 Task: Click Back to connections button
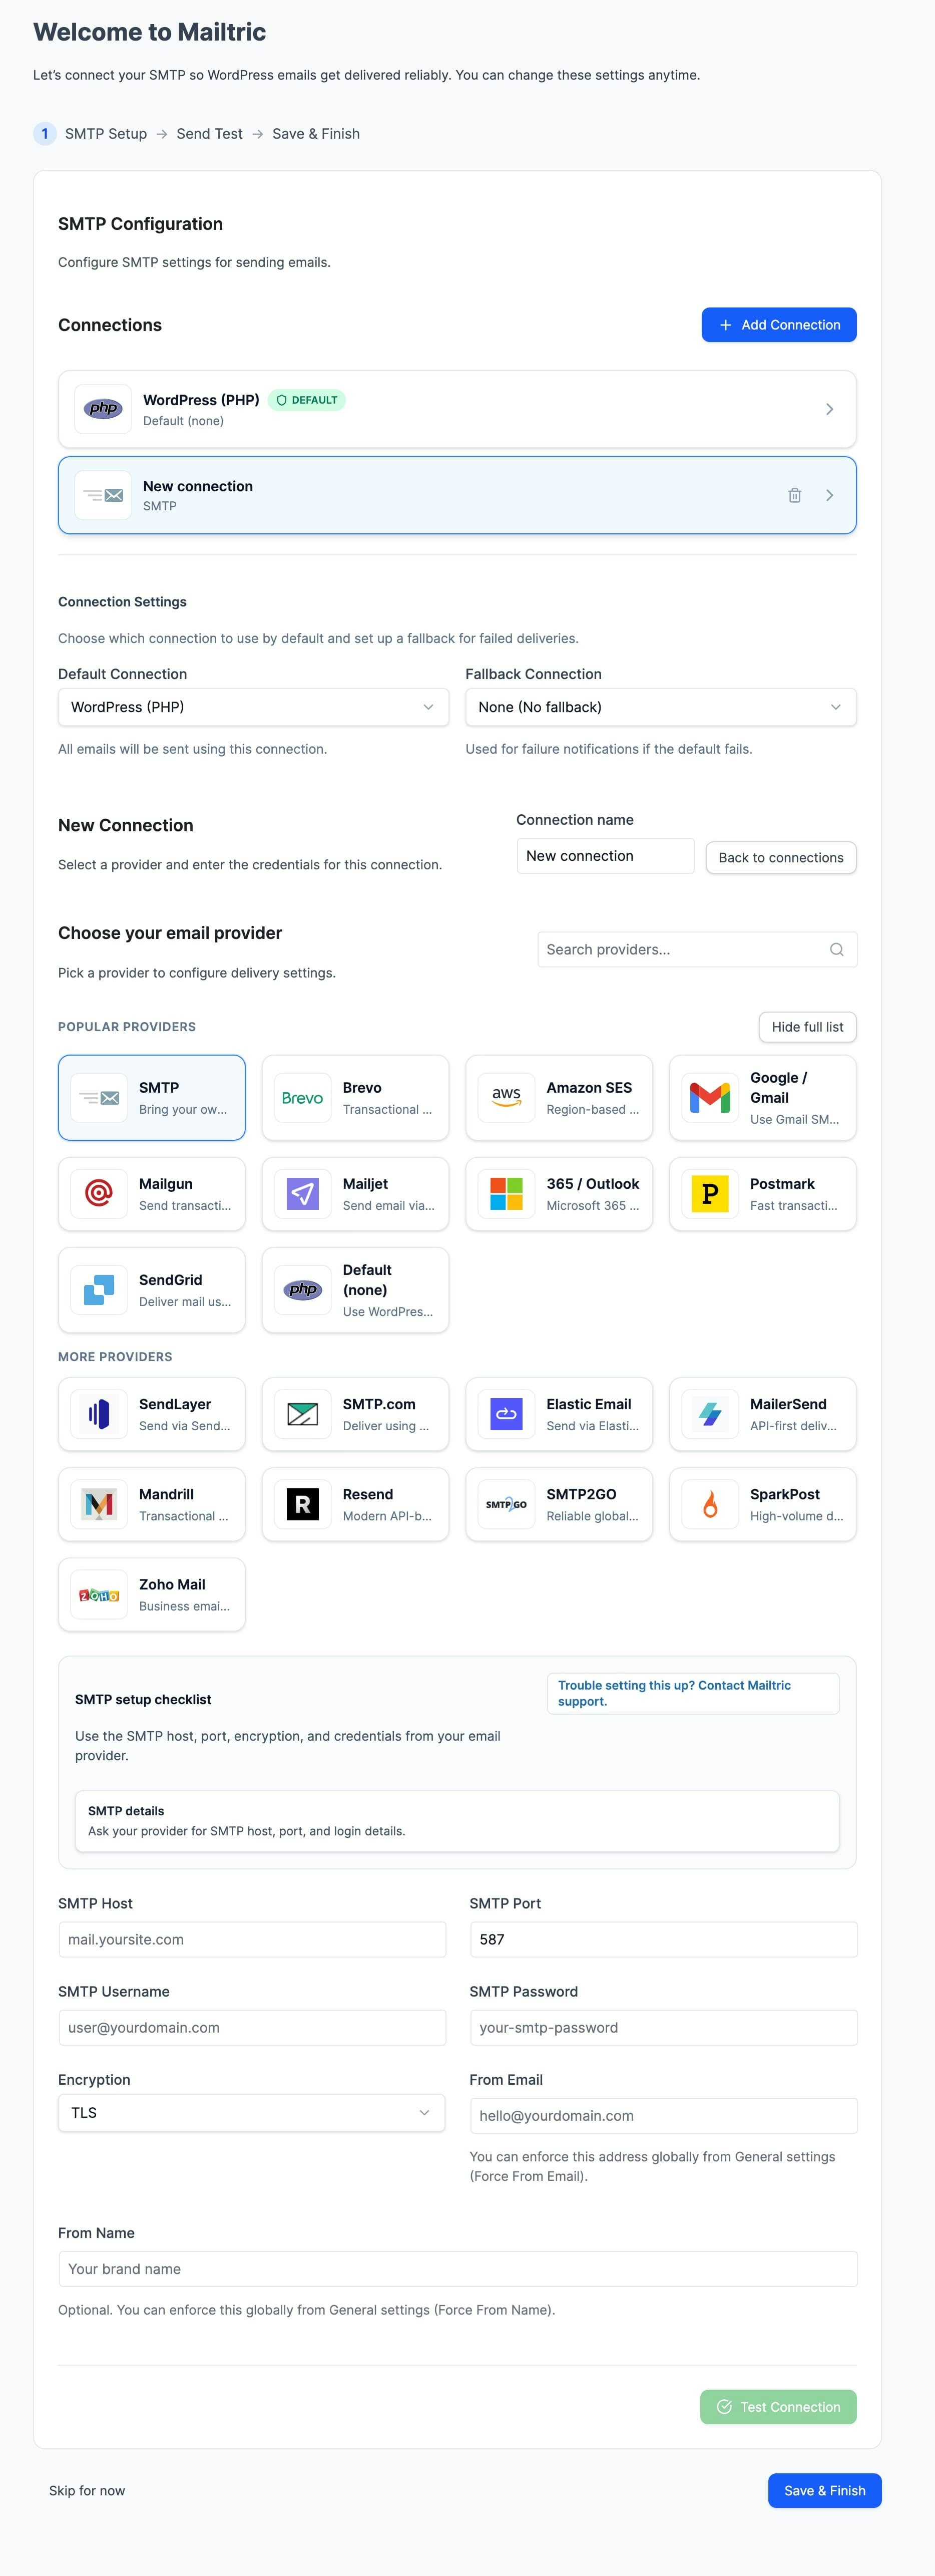click(x=781, y=858)
